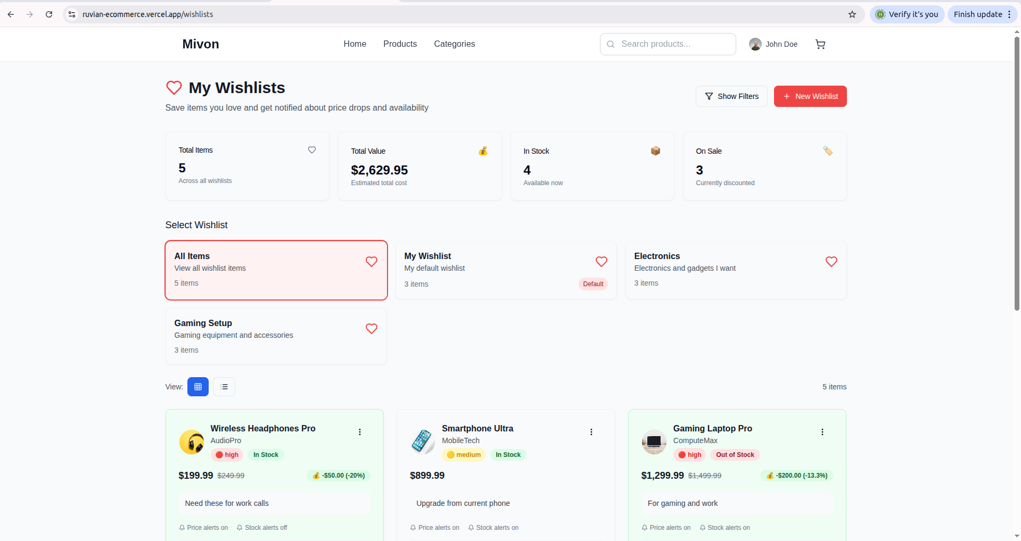Click heart icon in Total Items card
The height and width of the screenshot is (541, 1021).
pos(312,150)
